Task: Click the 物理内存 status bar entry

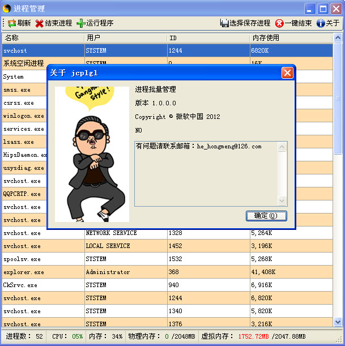Action: 162,336
